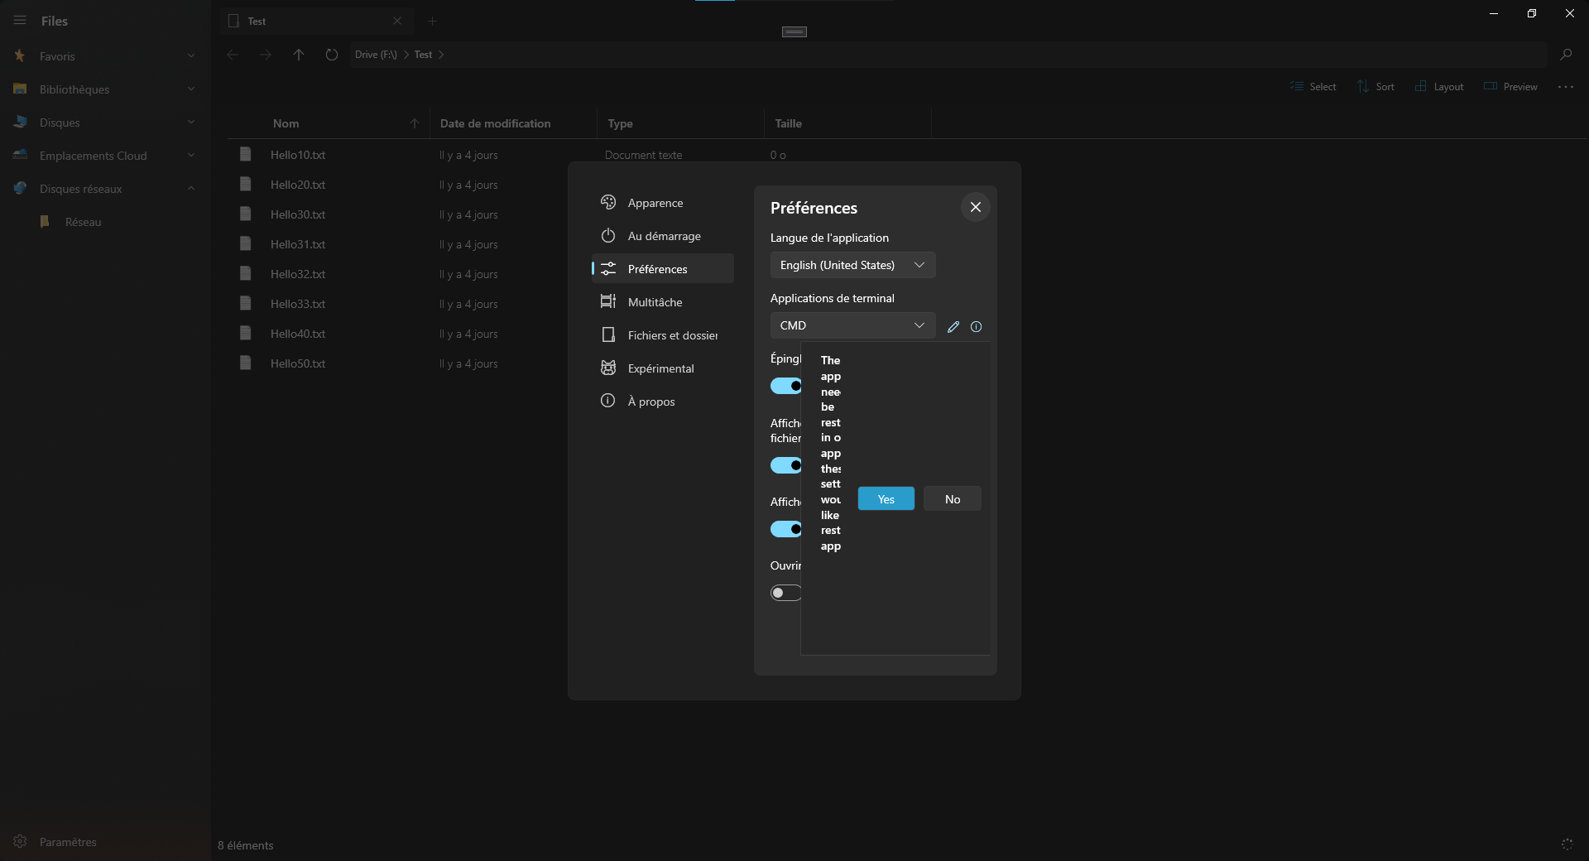Close the Test tab
The height and width of the screenshot is (861, 1589).
[x=397, y=21]
